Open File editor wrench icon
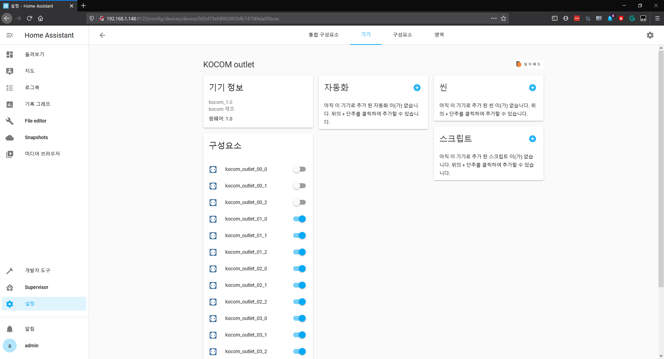The width and height of the screenshot is (664, 359). pos(10,121)
